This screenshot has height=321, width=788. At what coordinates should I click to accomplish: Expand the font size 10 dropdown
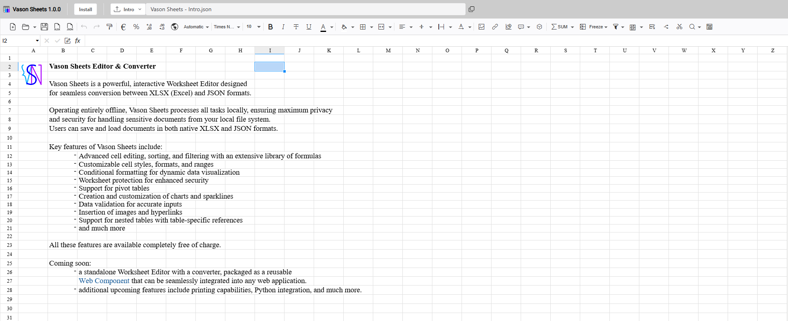pyautogui.click(x=259, y=27)
